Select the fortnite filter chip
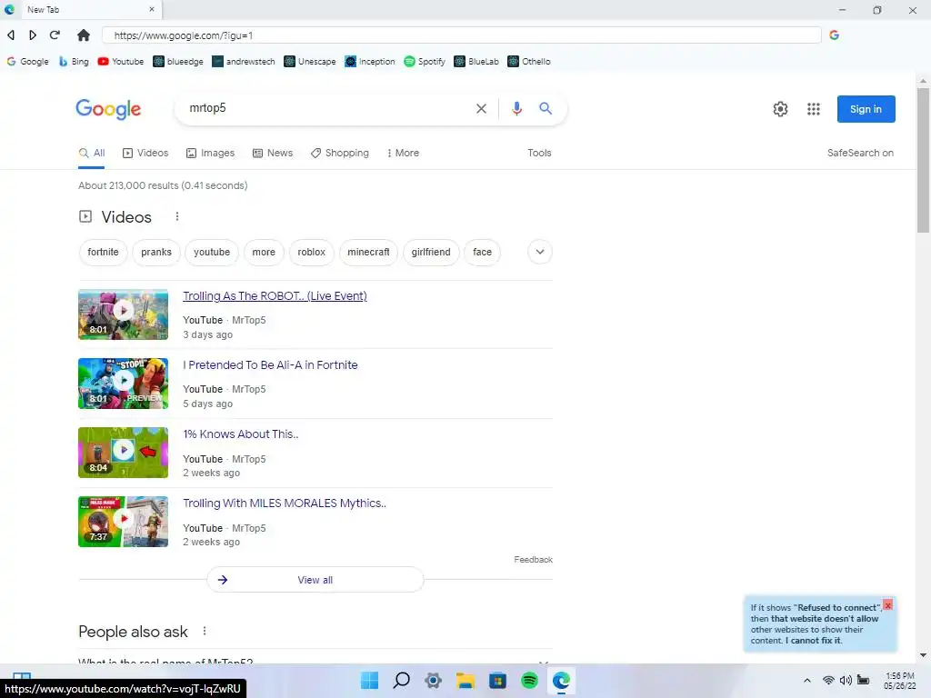Viewport: 931px width, 698px height. click(x=103, y=253)
